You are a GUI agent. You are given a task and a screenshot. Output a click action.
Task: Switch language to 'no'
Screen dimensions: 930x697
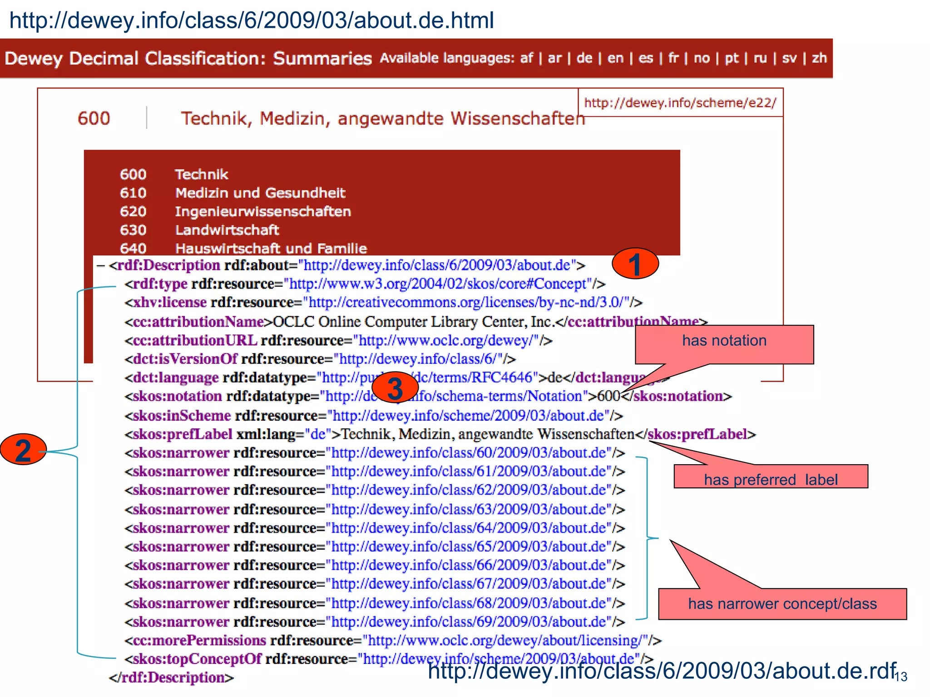point(702,59)
